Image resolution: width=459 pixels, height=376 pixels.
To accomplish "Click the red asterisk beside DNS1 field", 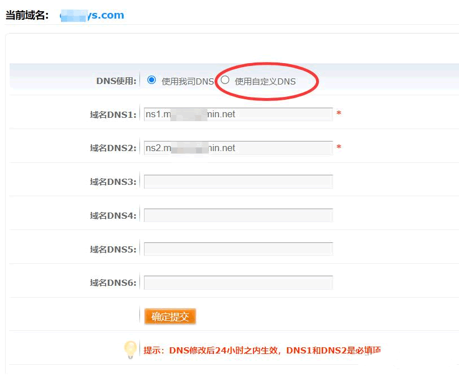I will [339, 114].
